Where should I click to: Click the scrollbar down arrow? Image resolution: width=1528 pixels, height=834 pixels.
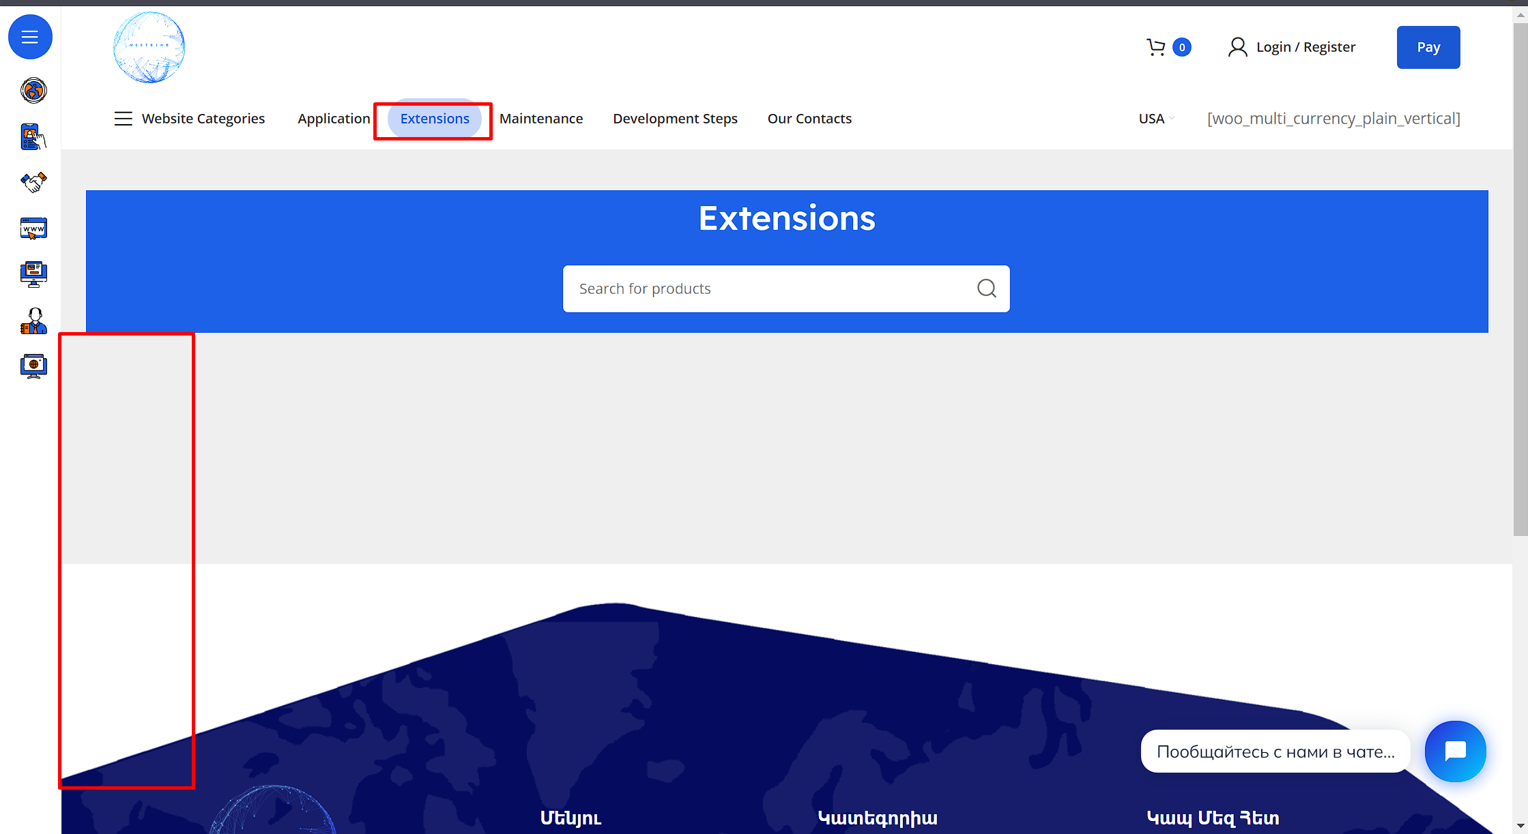1520,826
